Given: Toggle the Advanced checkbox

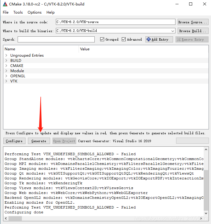Looking at the screenshot, I should pyautogui.click(x=124, y=39).
